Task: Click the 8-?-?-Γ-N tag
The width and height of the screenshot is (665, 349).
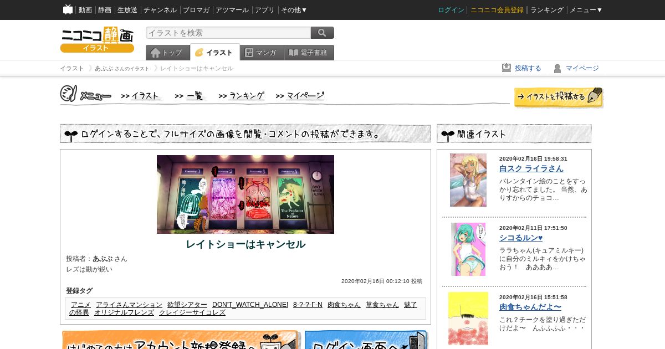Action: (x=308, y=305)
